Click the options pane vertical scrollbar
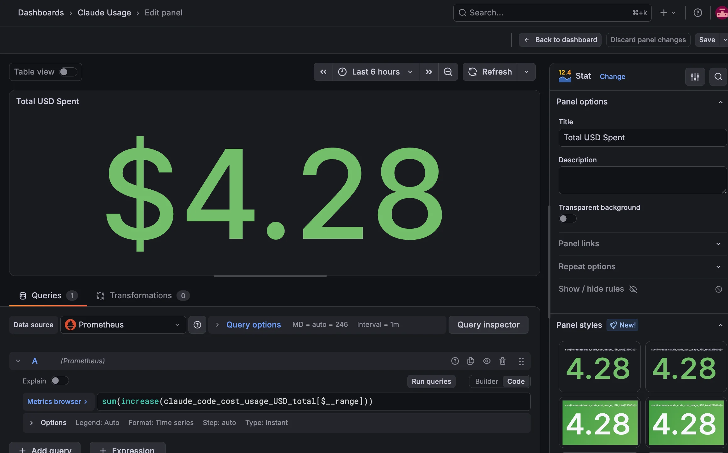728x453 pixels. [549, 262]
